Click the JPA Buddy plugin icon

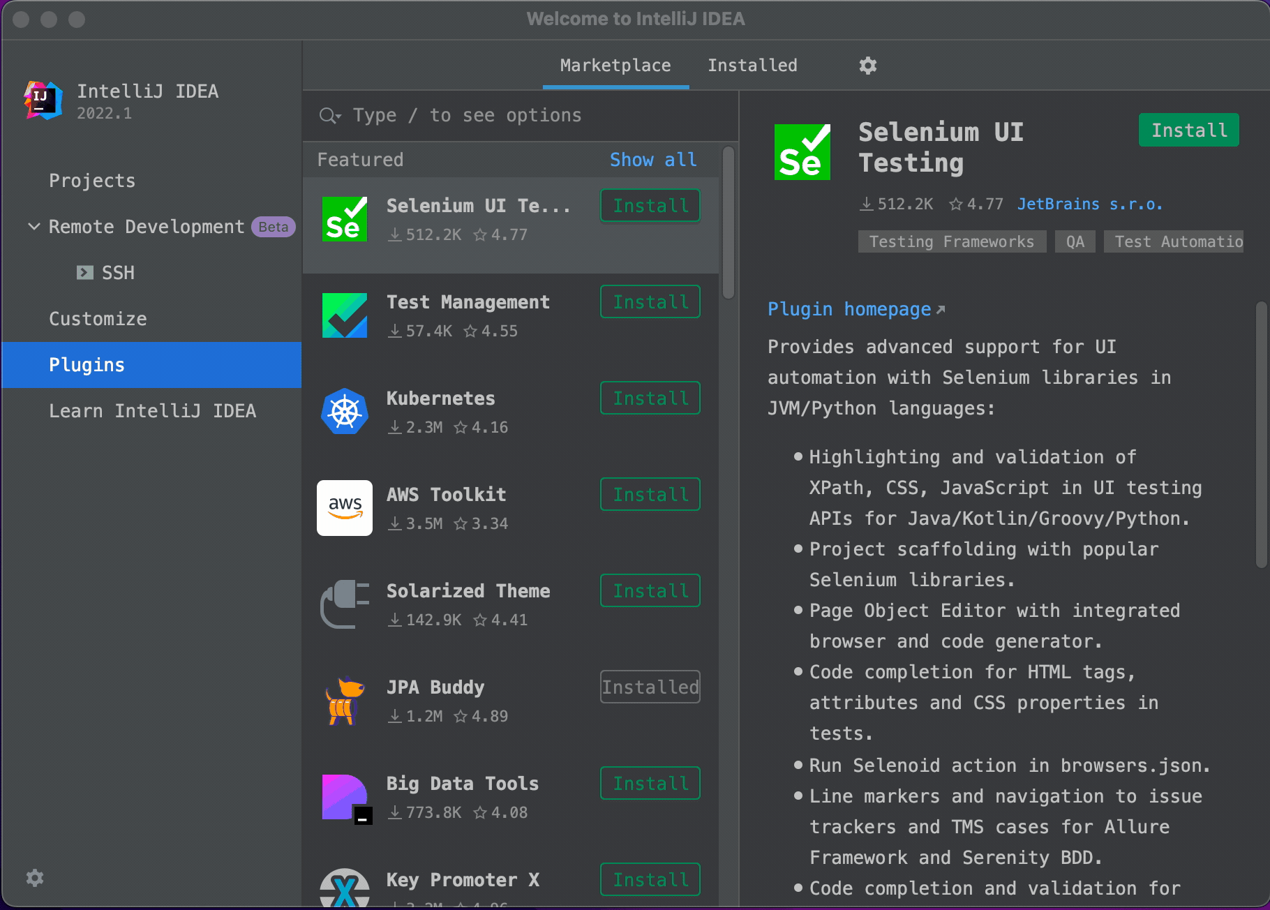344,701
